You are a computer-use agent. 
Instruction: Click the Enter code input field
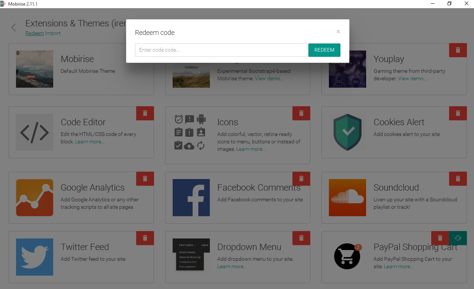[x=221, y=50]
